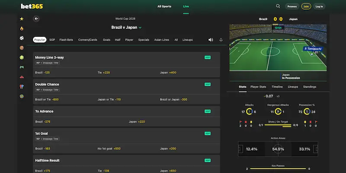The width and height of the screenshot is (346, 173).
Task: Click the SGP badge on Money Line 3-way
Action: click(x=208, y=58)
